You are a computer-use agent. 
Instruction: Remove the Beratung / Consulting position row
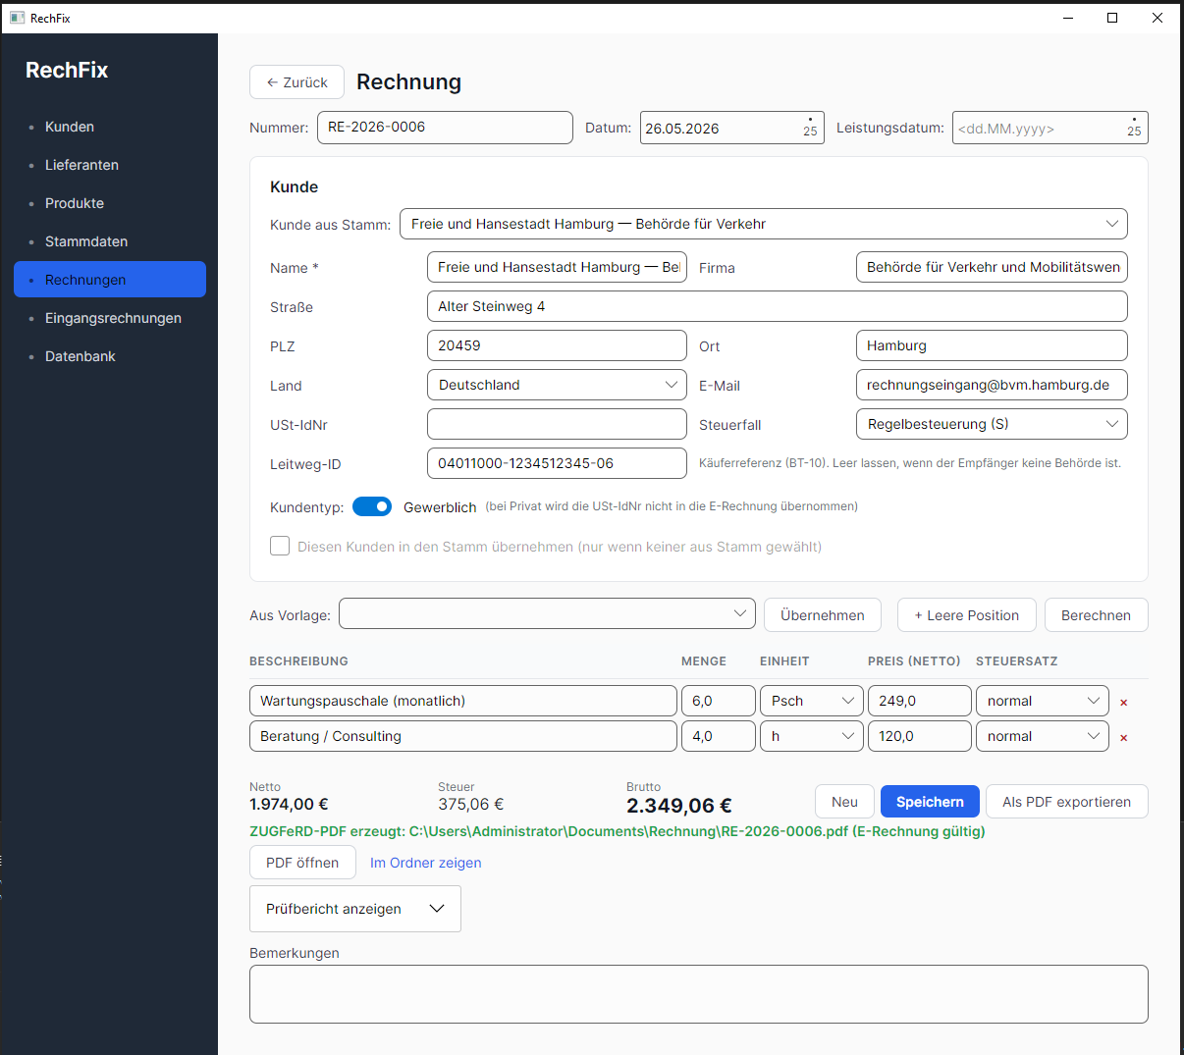(1124, 738)
